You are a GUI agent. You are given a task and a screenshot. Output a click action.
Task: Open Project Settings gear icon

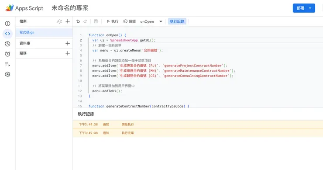click(x=7, y=74)
